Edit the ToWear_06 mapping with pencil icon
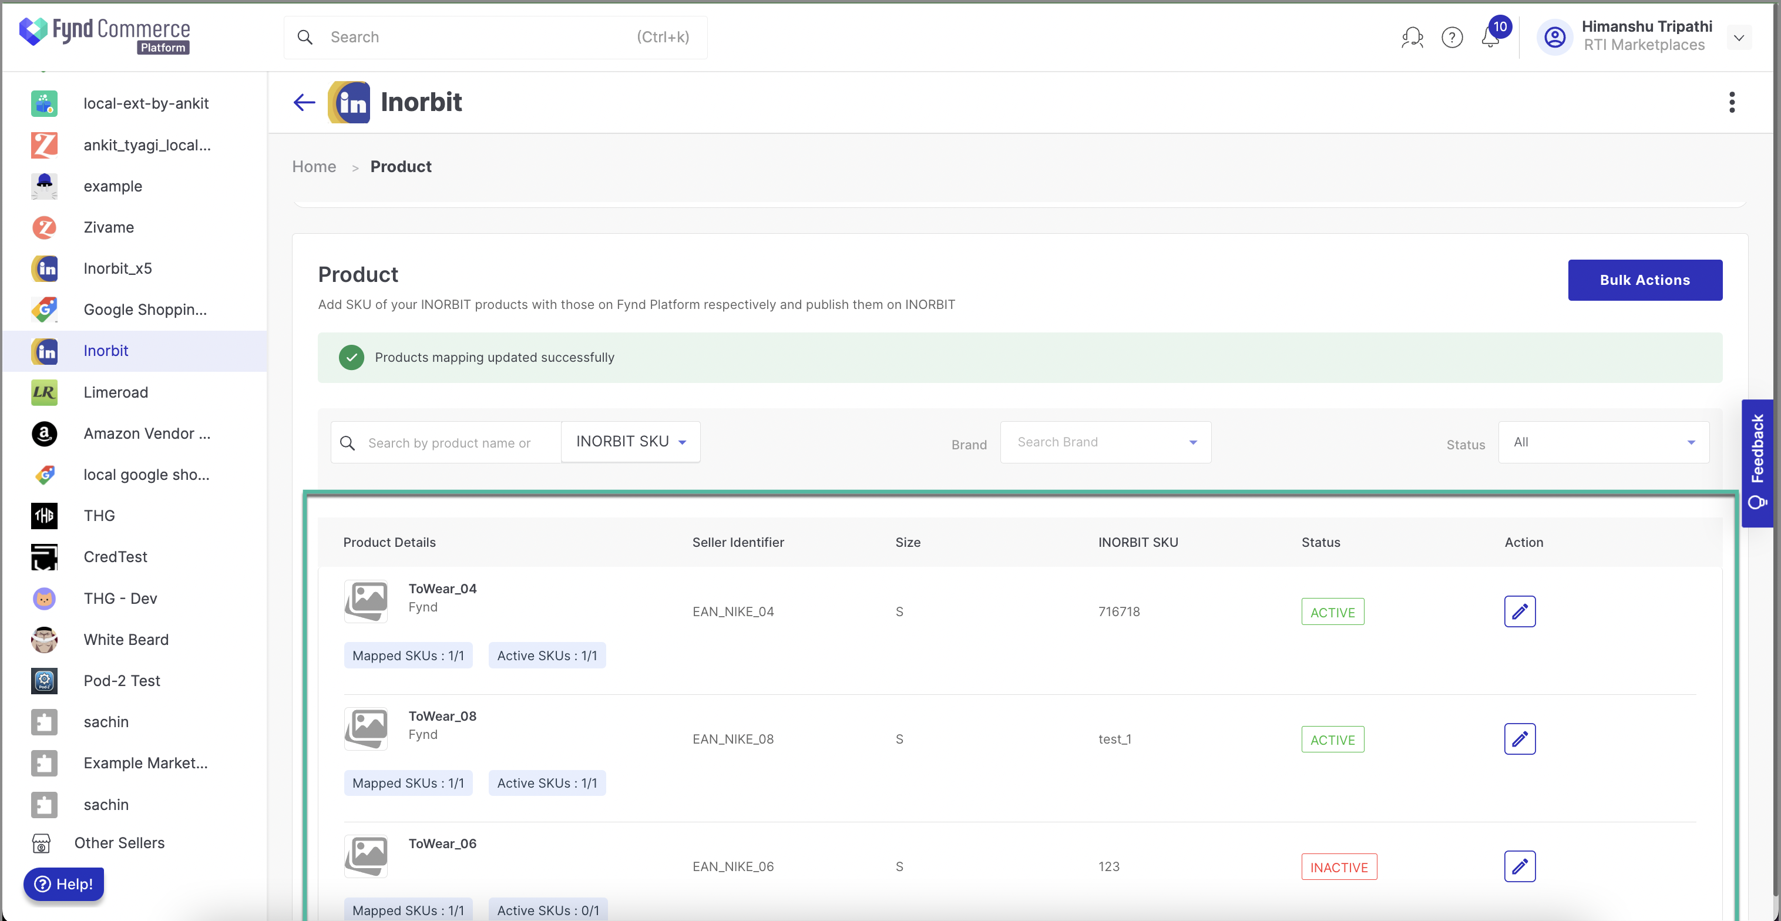Image resolution: width=1781 pixels, height=921 pixels. tap(1520, 866)
